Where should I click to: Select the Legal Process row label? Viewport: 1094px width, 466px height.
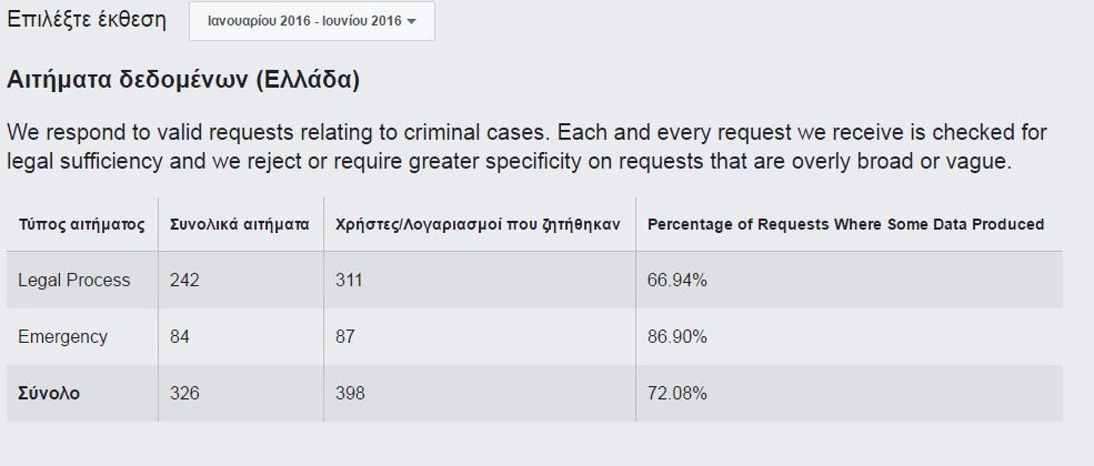[74, 280]
